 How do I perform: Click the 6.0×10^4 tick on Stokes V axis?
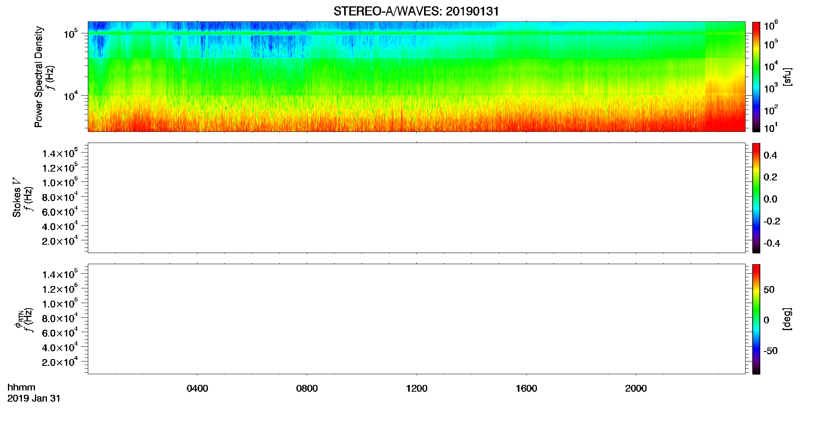[x=60, y=211]
